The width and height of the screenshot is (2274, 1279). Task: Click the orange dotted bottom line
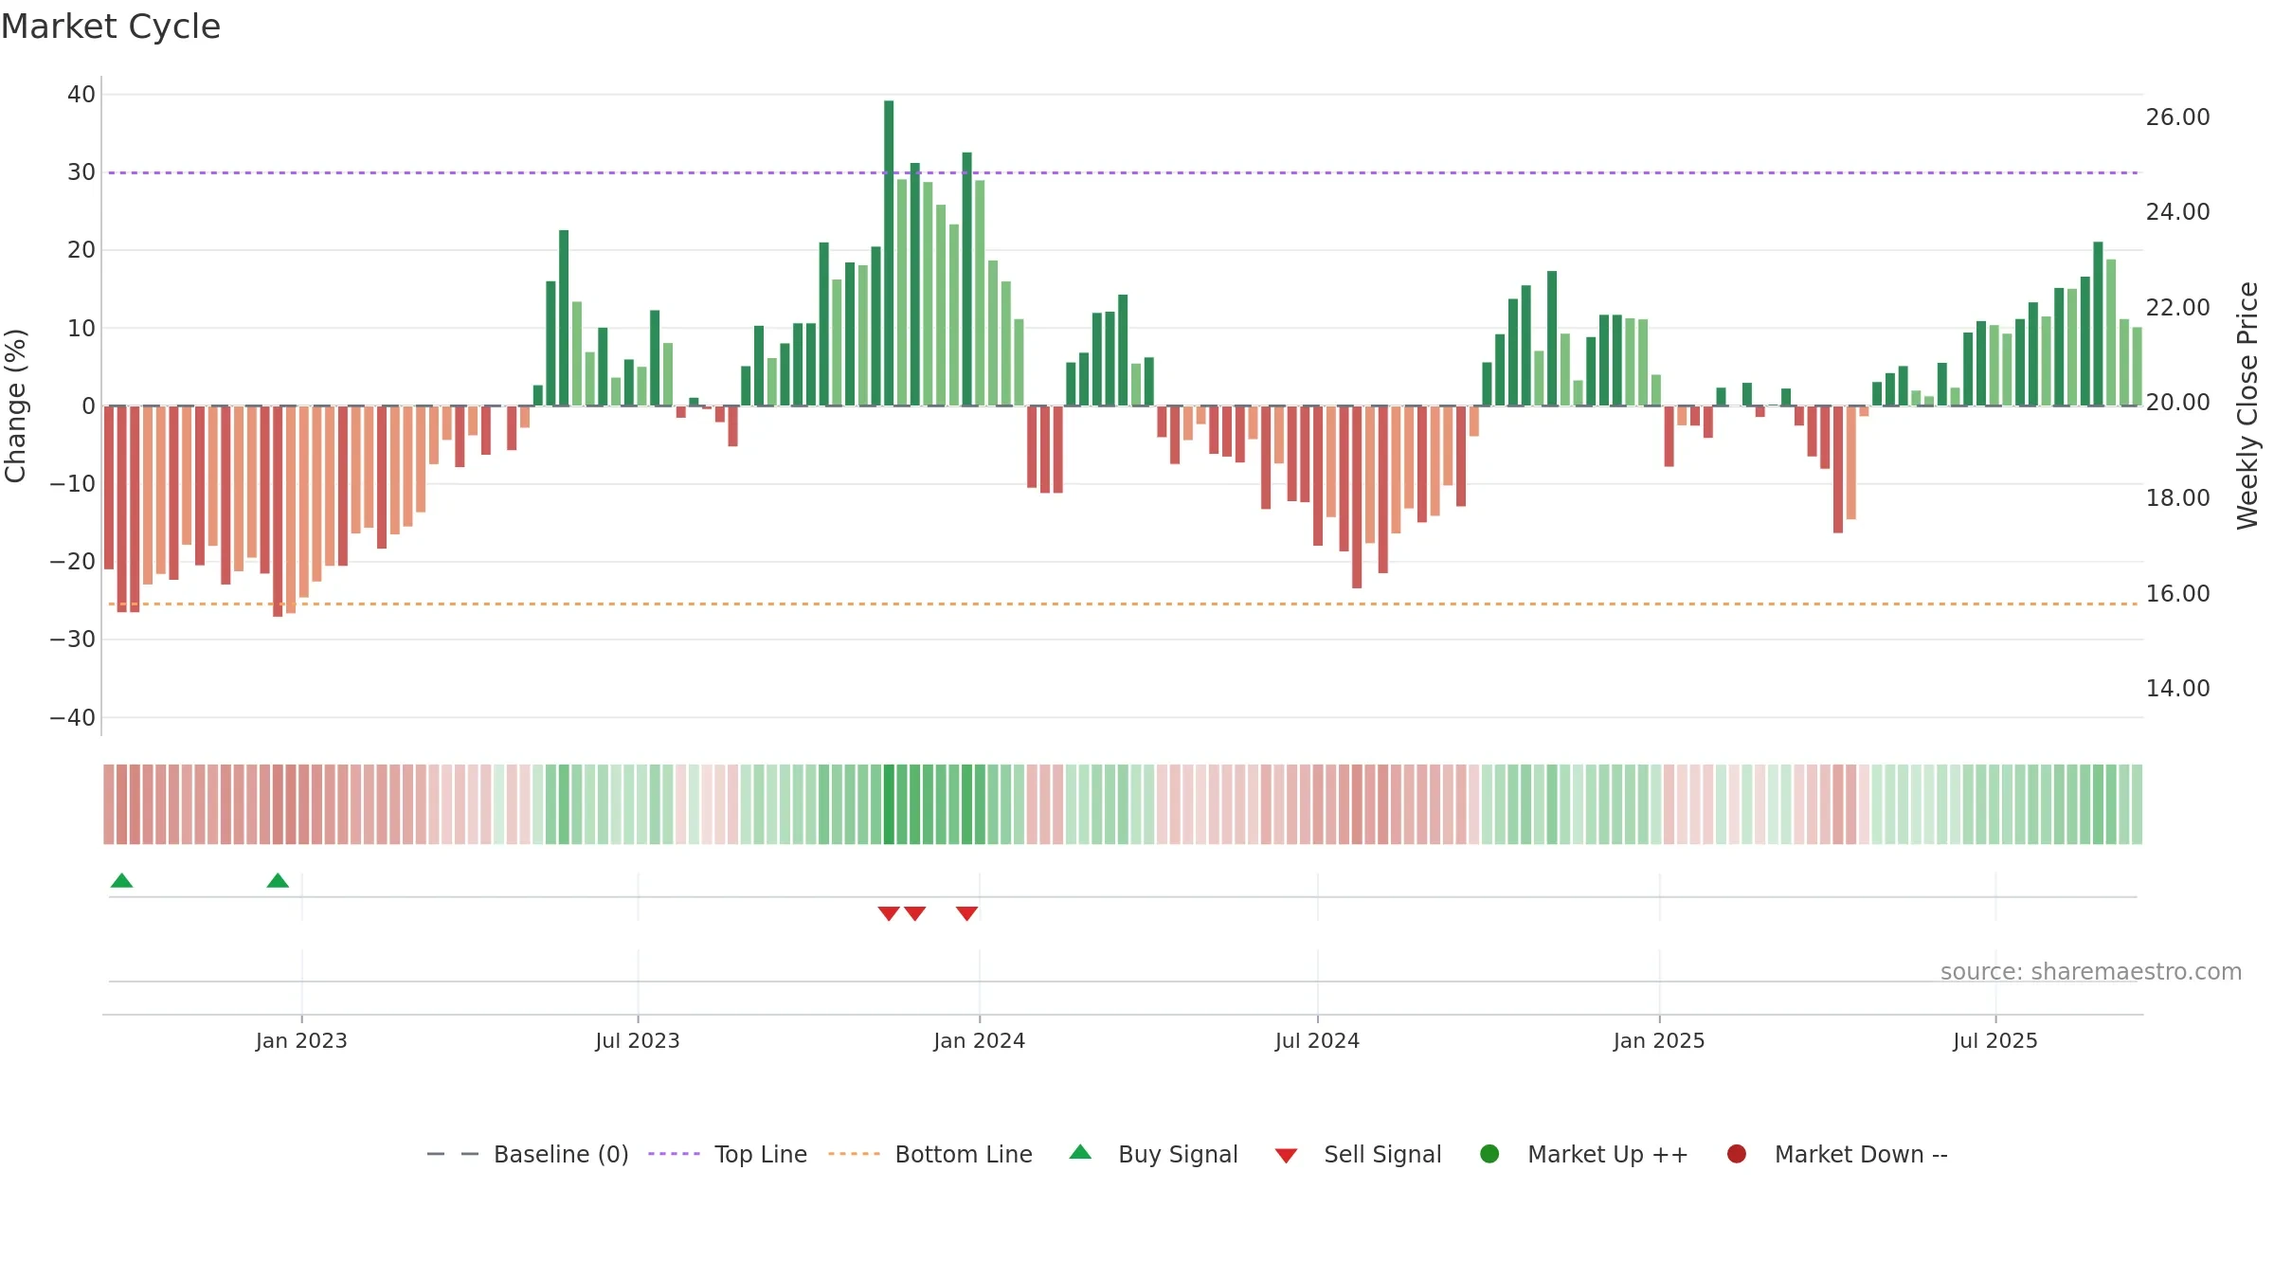(1123, 603)
